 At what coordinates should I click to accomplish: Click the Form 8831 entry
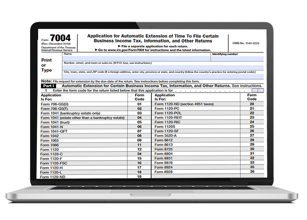[164, 158]
